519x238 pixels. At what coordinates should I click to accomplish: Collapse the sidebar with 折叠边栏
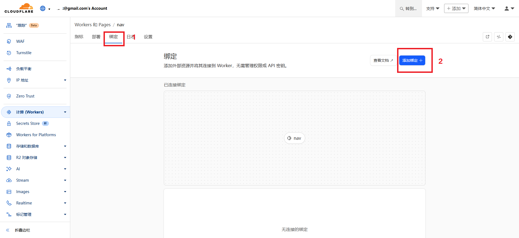(x=18, y=230)
